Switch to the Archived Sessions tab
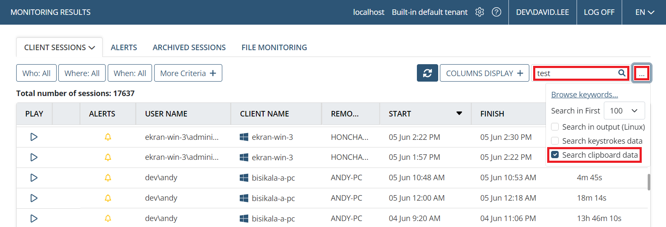 (189, 48)
